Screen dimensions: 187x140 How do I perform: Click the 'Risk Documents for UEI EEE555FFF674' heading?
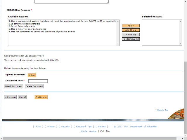[24, 56]
